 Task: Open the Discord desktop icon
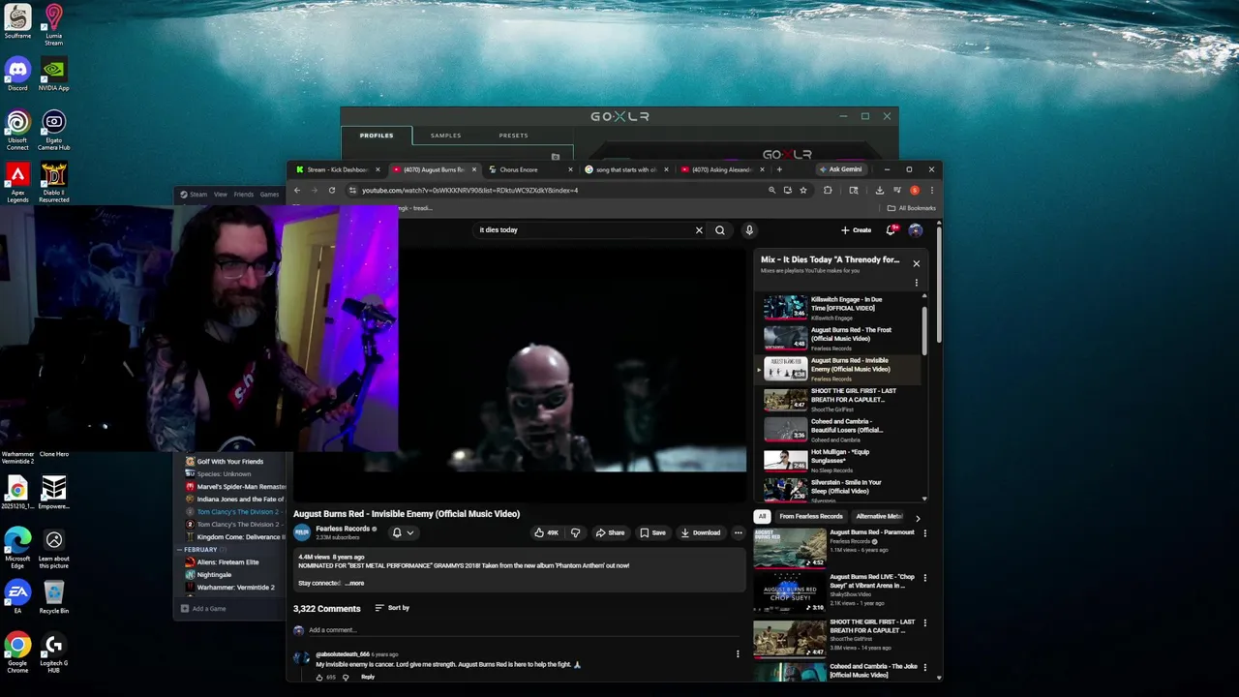[x=17, y=75]
